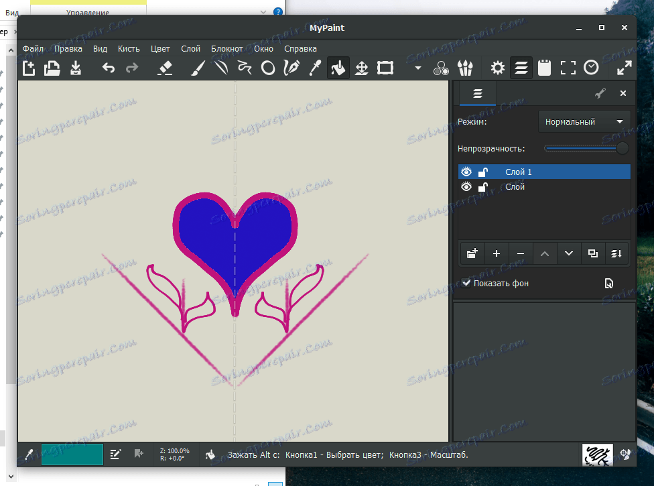This screenshot has height=486, width=654.
Task: Undo the last action
Action: pyautogui.click(x=109, y=68)
